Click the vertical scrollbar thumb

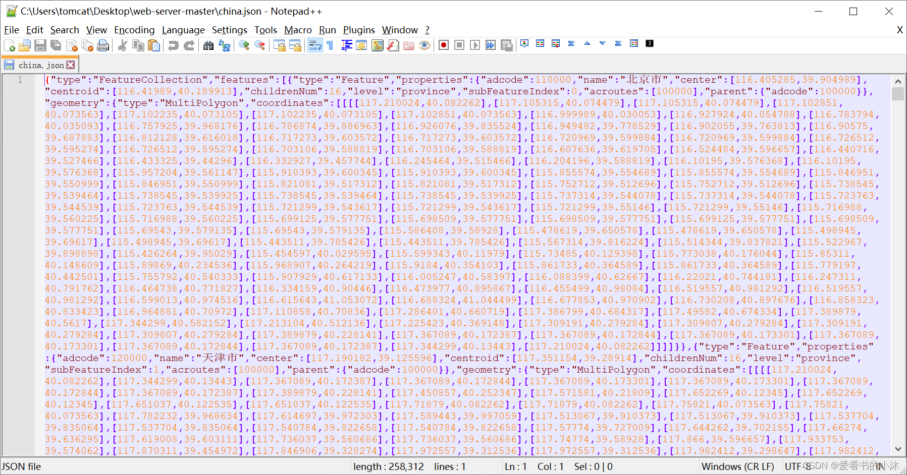tap(898, 94)
